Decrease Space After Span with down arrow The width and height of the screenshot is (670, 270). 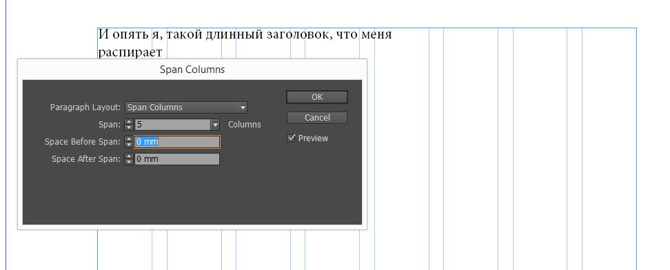129,161
